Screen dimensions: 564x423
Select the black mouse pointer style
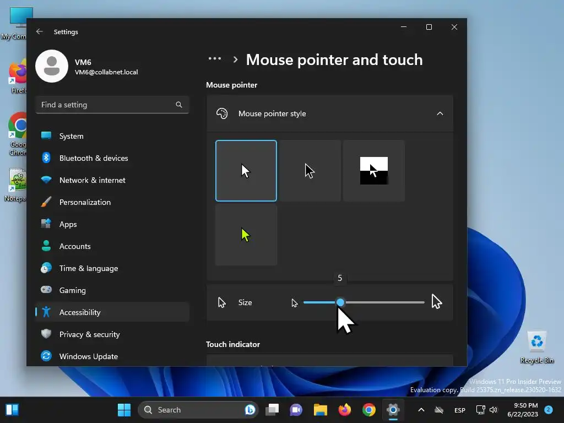click(310, 171)
